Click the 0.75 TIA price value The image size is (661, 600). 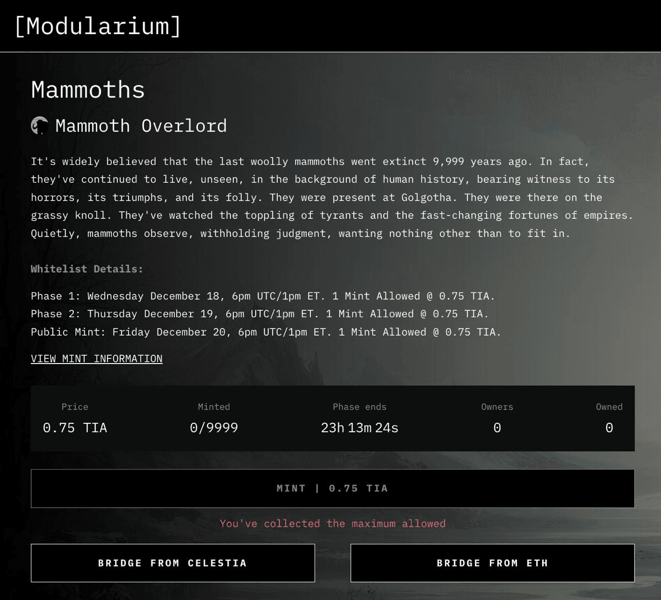tap(75, 428)
